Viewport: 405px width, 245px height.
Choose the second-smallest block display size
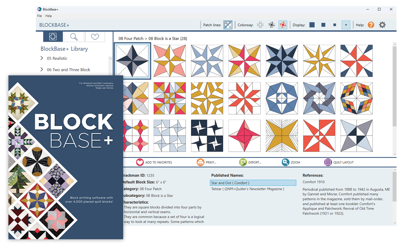tap(334, 25)
